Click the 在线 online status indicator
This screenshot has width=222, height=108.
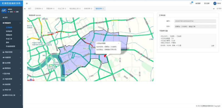pyautogui.click(x=10, y=12)
